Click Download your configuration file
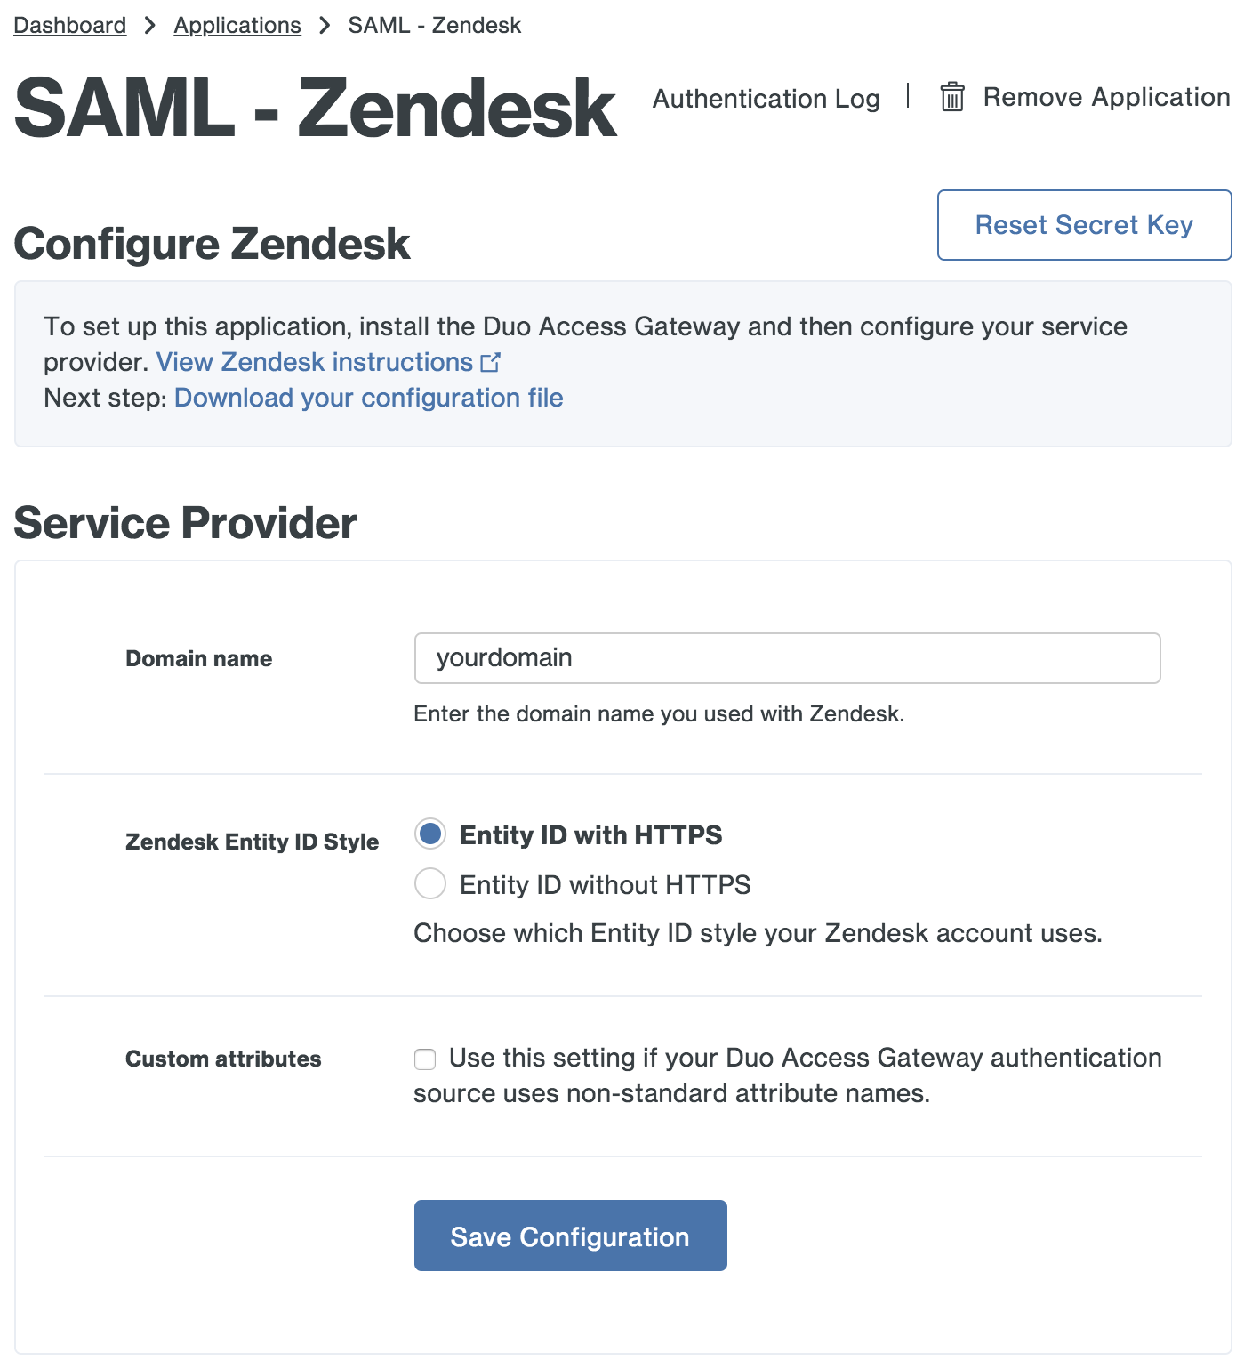This screenshot has height=1361, width=1252. [x=368, y=398]
